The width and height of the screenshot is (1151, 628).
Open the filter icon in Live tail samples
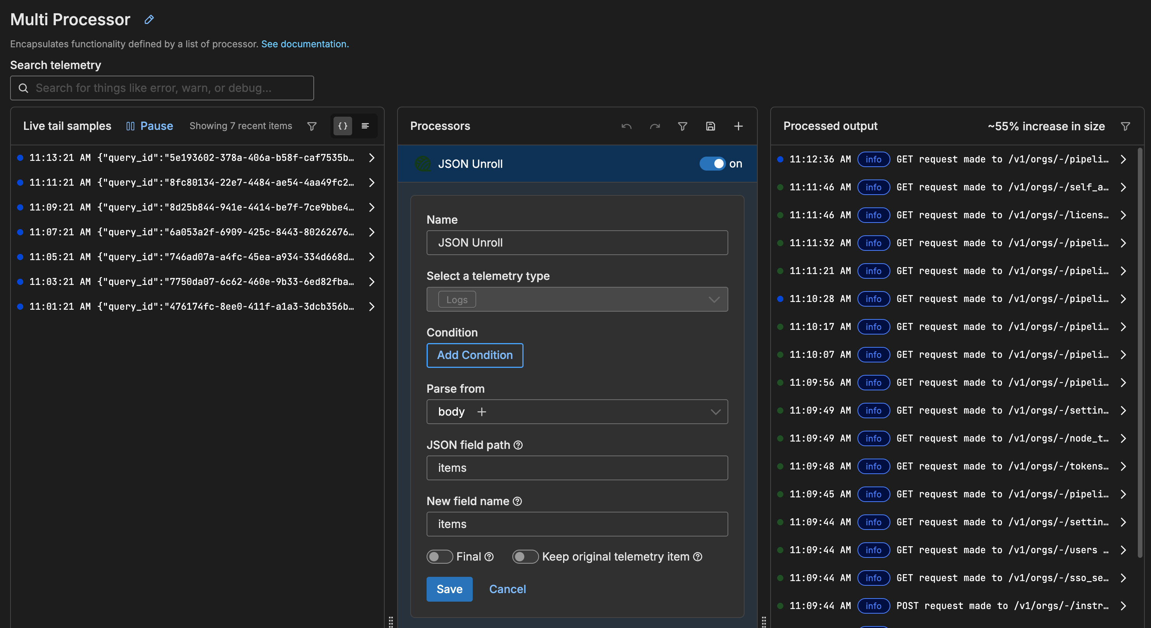[x=311, y=126]
